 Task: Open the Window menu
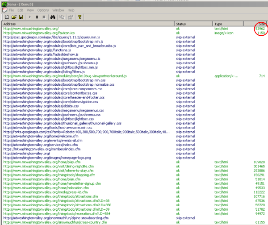point(58,10)
